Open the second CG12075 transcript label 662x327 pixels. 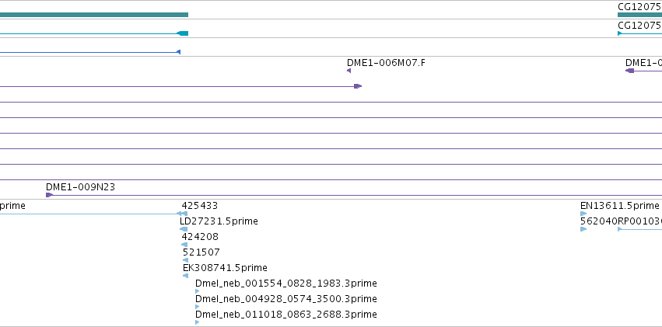tap(639, 26)
